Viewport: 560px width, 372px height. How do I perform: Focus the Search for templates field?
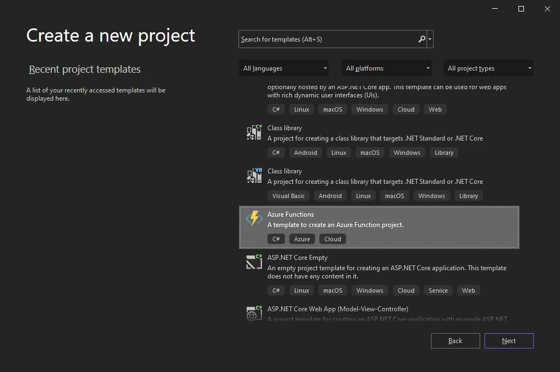click(x=327, y=39)
